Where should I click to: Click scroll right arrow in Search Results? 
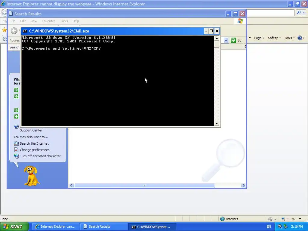244,185
